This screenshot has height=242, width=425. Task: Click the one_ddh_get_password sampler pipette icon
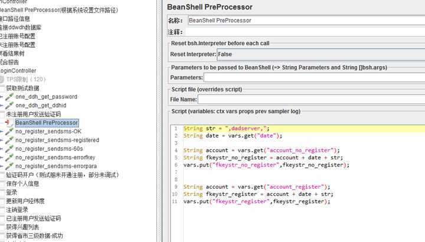(x=9, y=97)
